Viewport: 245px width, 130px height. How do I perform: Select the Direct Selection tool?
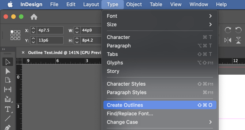click(8, 71)
